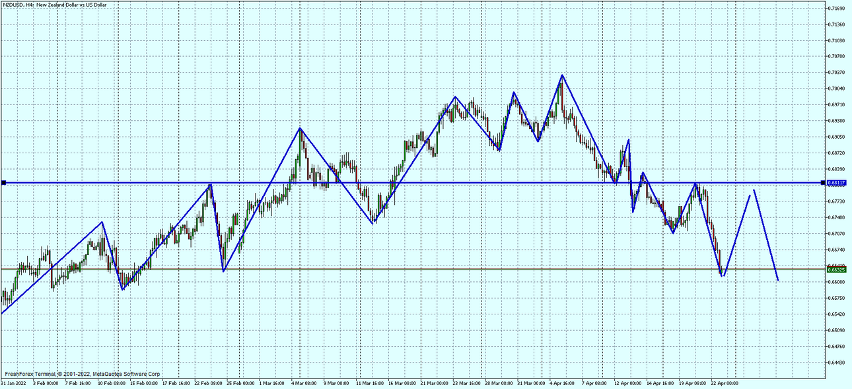Image resolution: width=852 pixels, height=389 pixels.
Task: Click the 0.66080 price on the scale
Action: pos(837,282)
